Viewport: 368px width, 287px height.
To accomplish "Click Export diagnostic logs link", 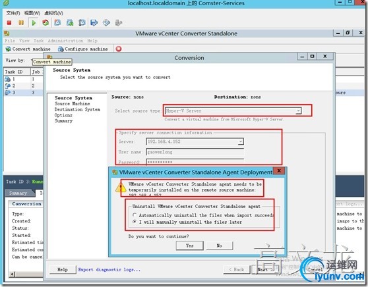I will coord(109,270).
